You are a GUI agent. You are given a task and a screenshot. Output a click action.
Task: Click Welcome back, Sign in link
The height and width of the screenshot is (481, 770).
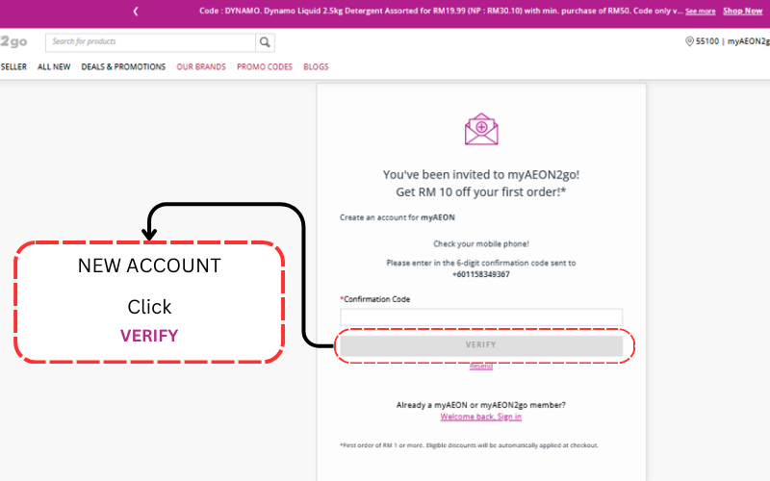coord(481,417)
